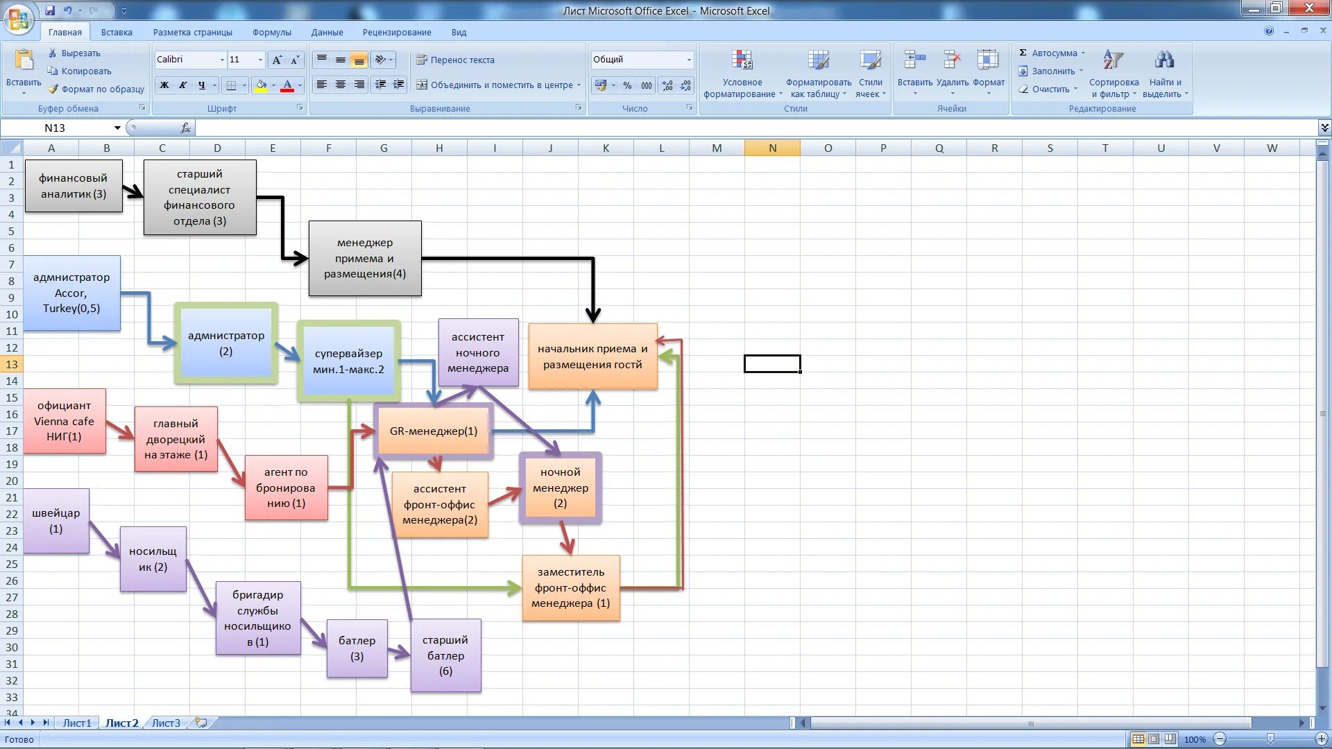
Task: Apply thousands separator format 000
Action: (x=647, y=85)
